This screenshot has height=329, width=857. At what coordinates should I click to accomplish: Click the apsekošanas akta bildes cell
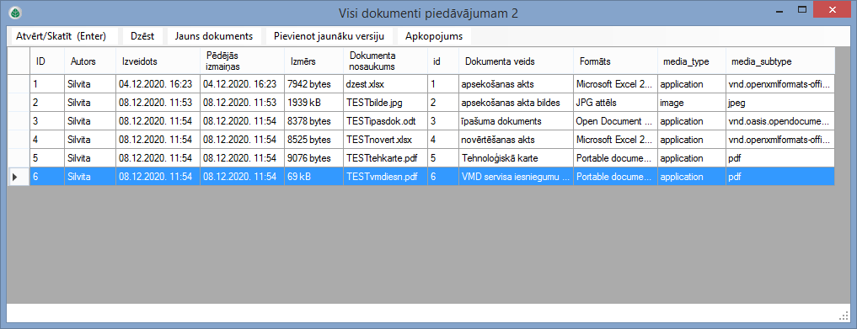(x=516, y=103)
